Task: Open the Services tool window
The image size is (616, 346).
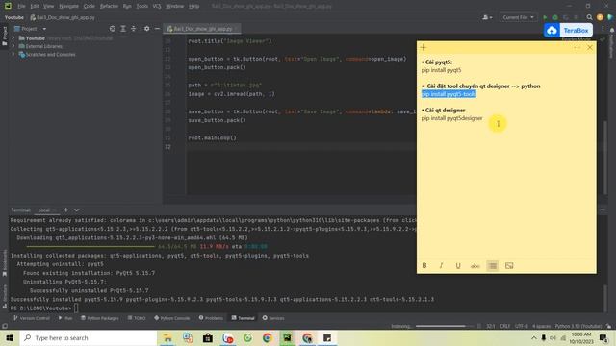Action: coord(273,318)
